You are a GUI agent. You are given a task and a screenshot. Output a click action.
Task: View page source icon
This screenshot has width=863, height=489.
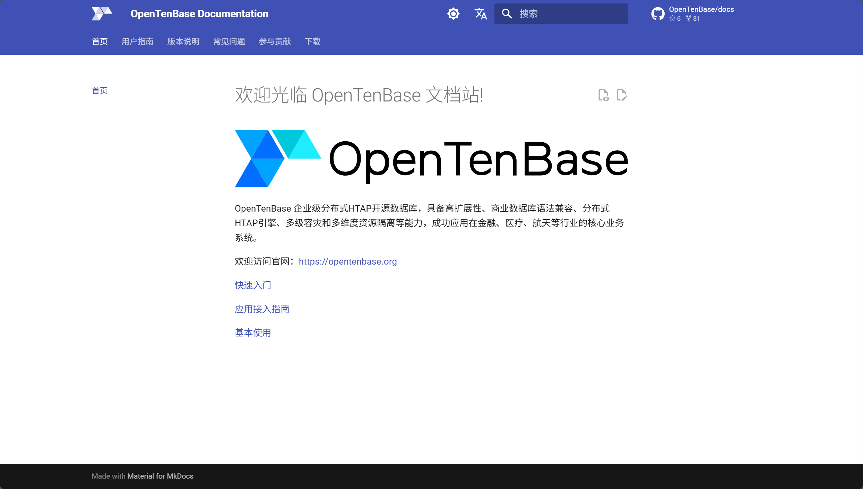(603, 95)
